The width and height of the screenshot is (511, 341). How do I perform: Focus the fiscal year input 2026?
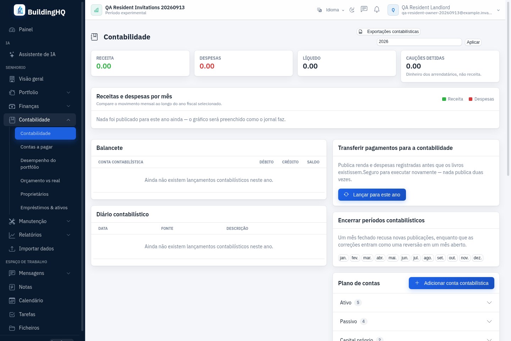[419, 42]
